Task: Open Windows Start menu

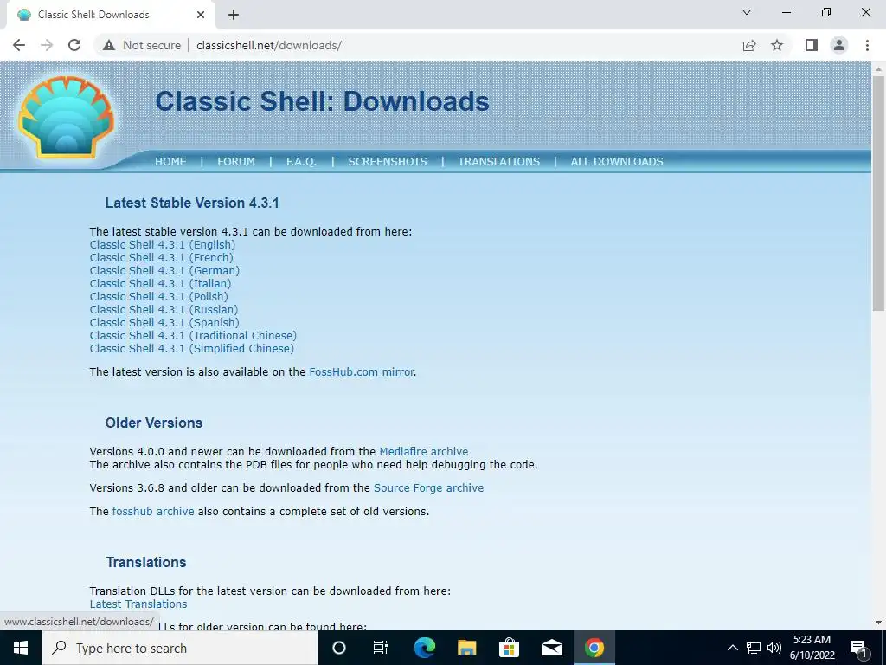Action: coord(21,648)
